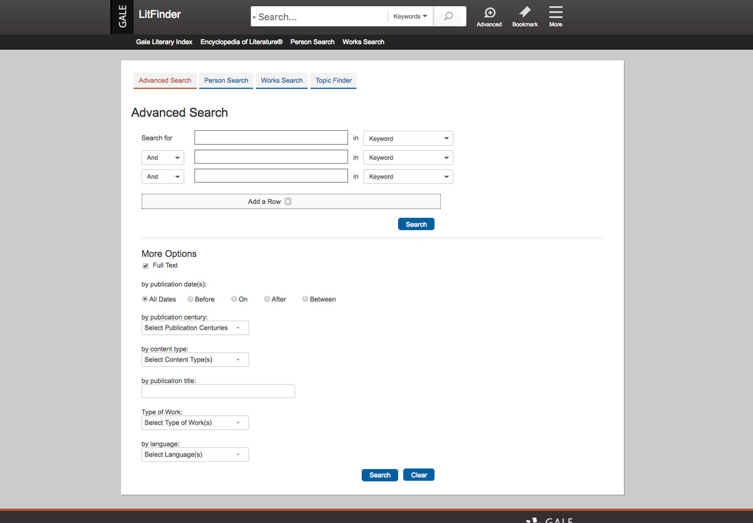
Task: Expand Select Language(s) dropdown
Action: [195, 455]
